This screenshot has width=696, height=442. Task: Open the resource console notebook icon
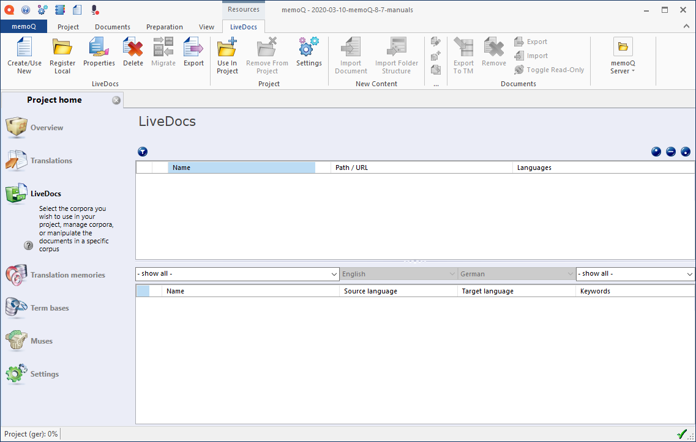[x=60, y=10]
